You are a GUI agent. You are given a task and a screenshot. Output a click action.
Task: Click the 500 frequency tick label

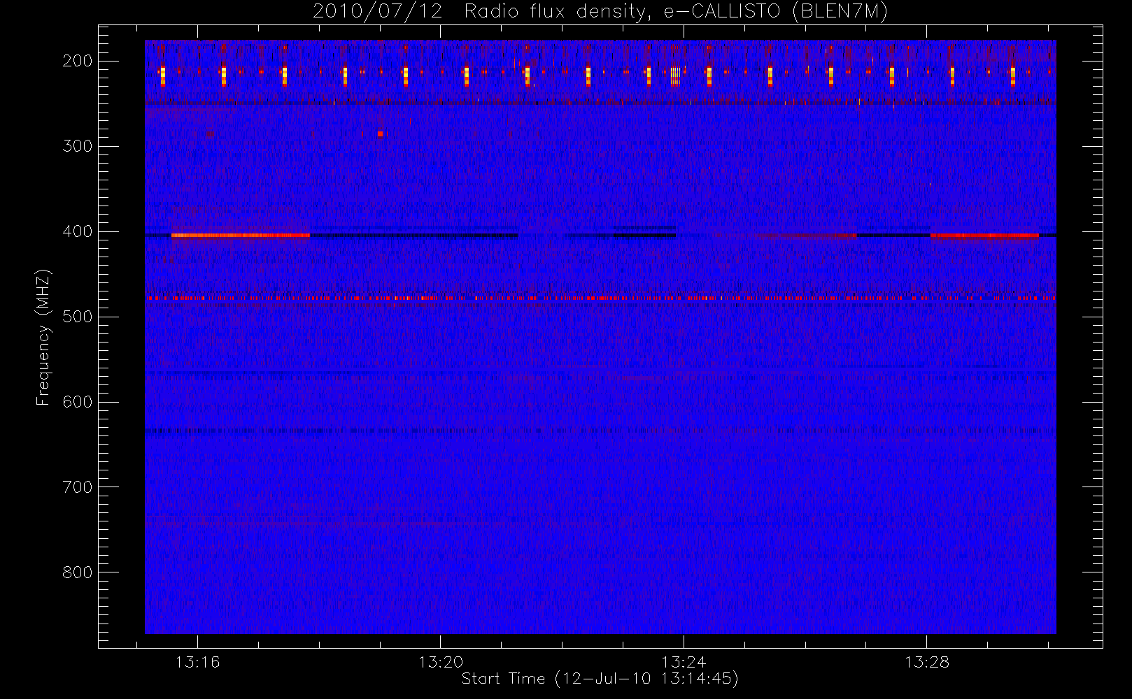coord(78,317)
